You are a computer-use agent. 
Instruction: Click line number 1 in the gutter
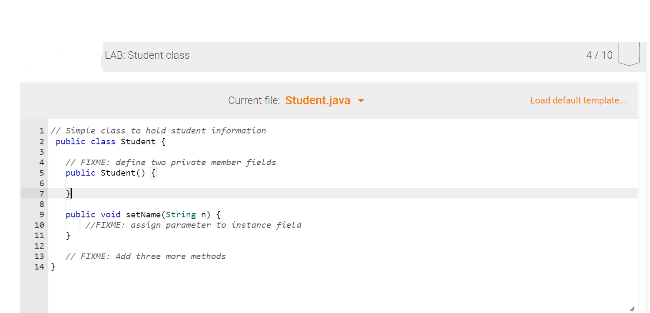click(42, 131)
